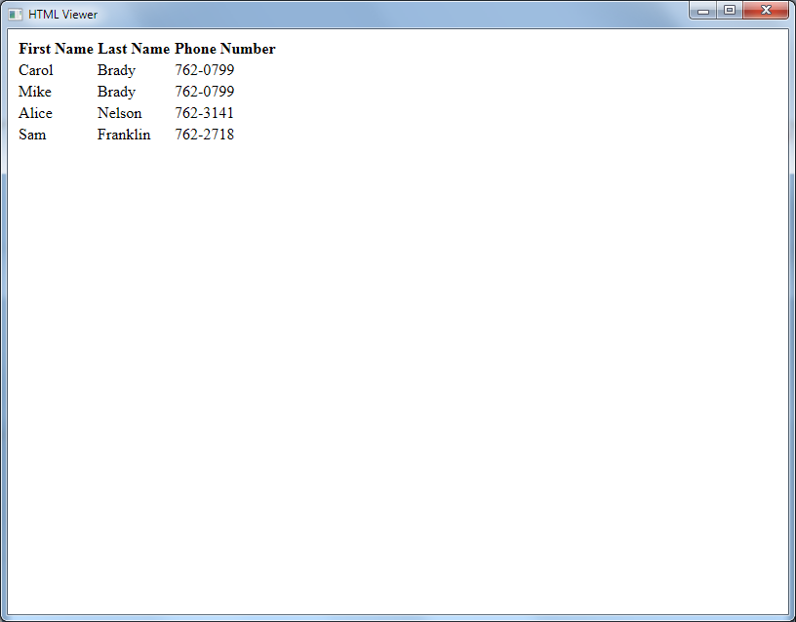Select the first name Sam

[x=32, y=135]
